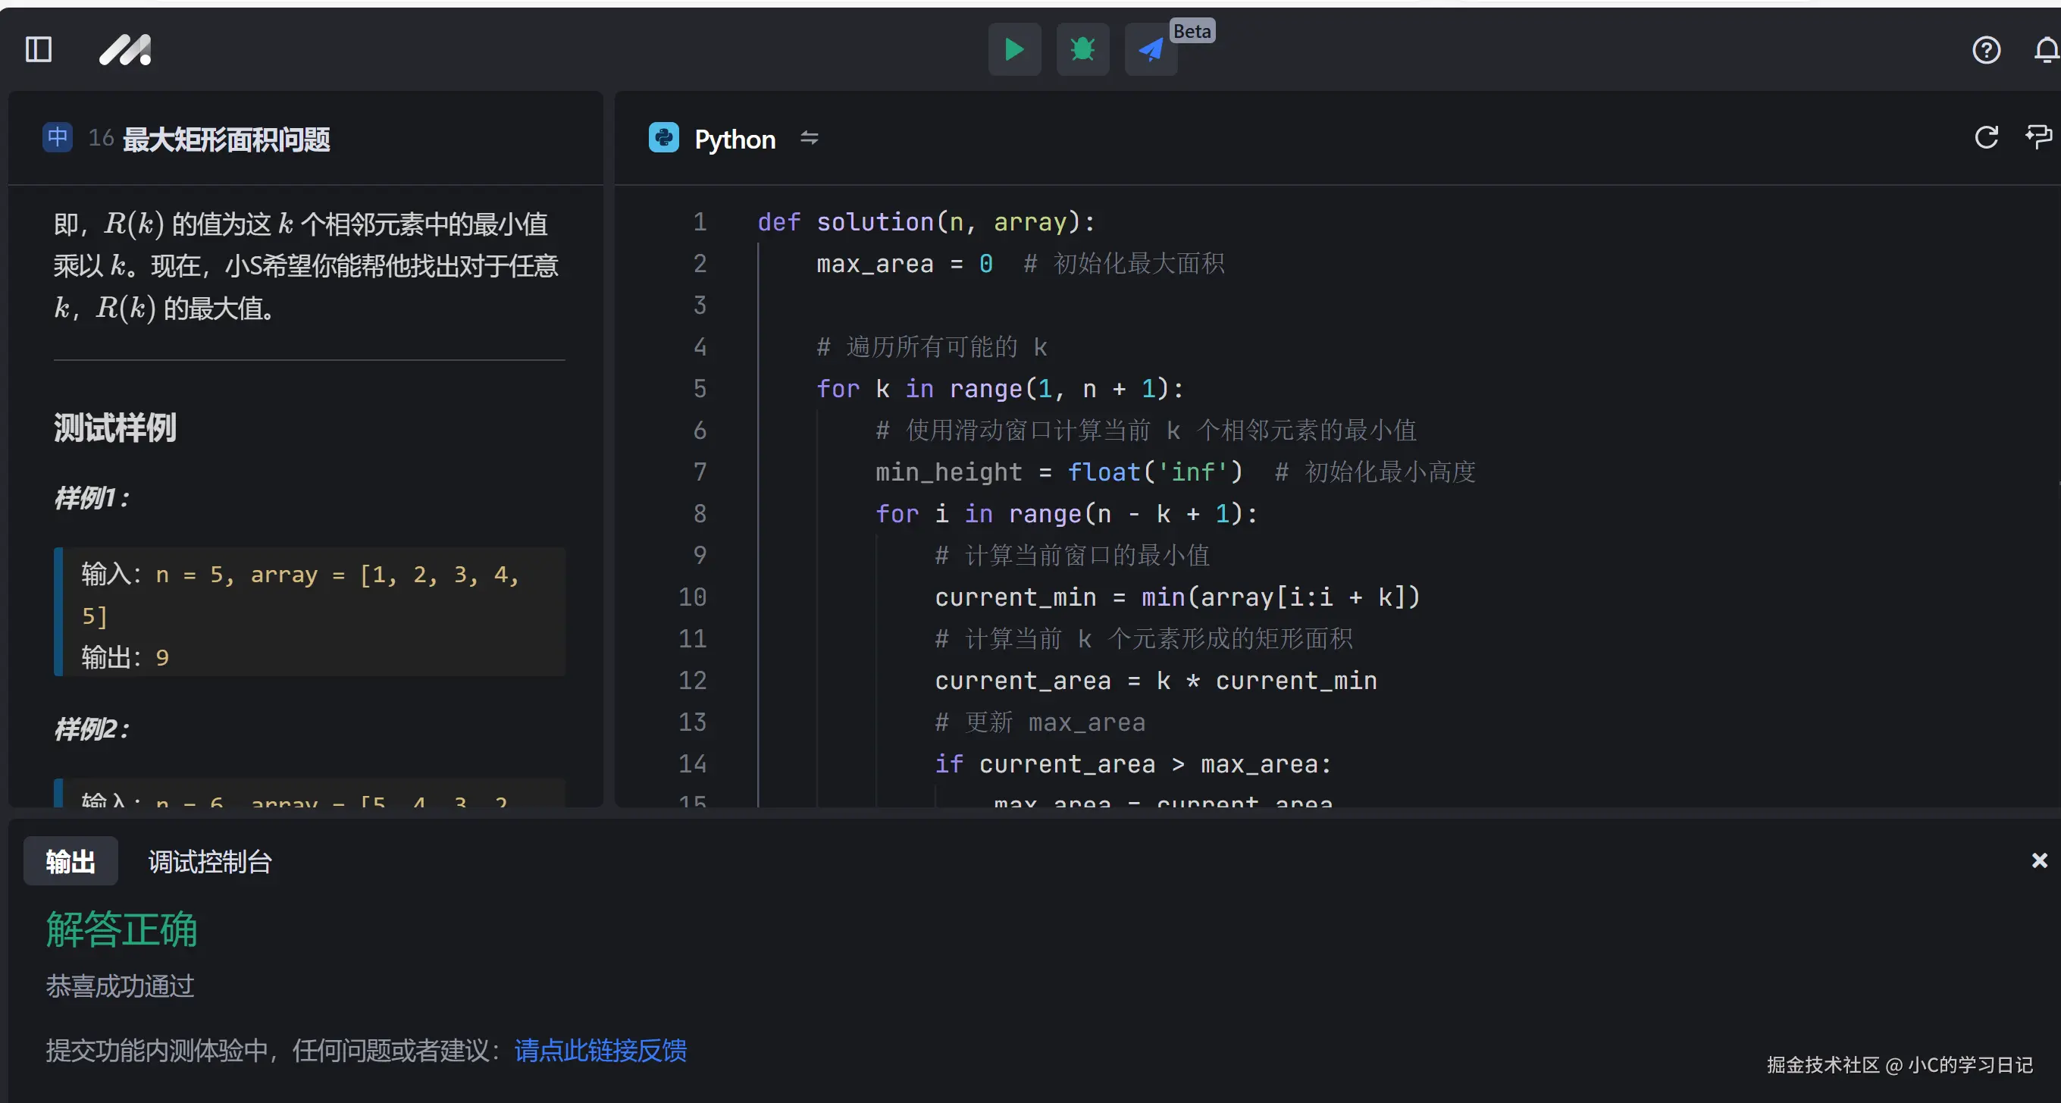
Task: Submit solution using the paper plane icon
Action: (1151, 49)
